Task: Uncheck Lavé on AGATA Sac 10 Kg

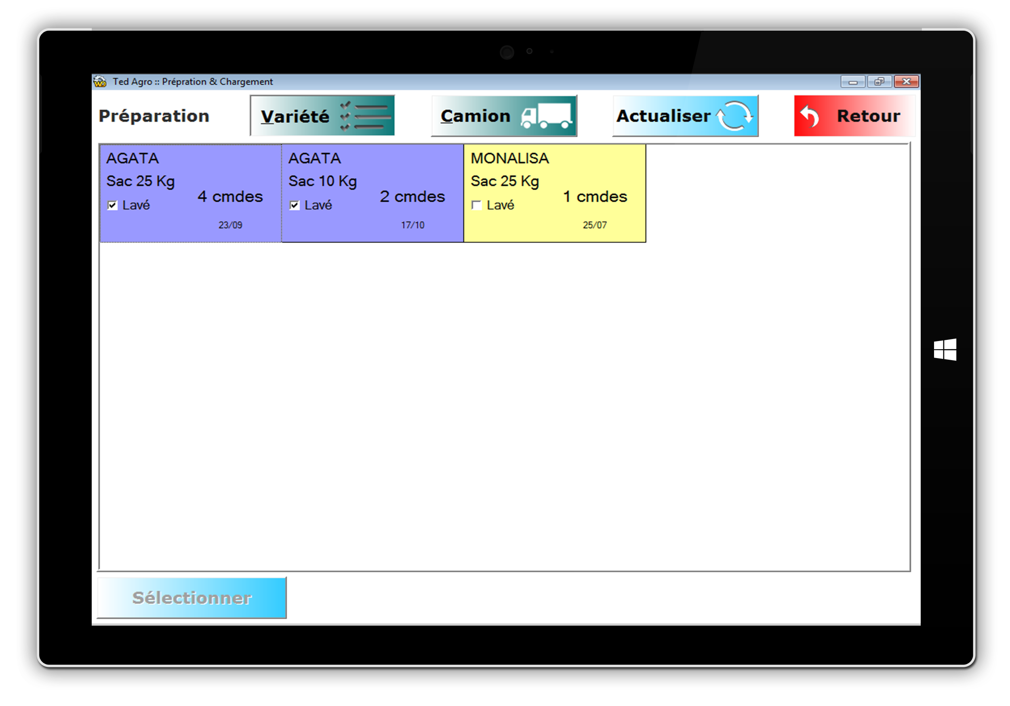Action: point(295,205)
